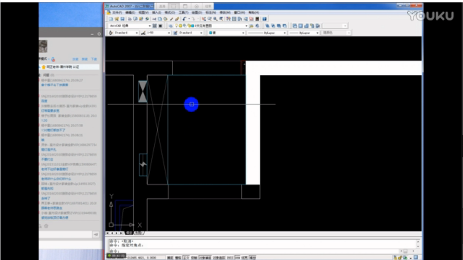The height and width of the screenshot is (260, 463).
Task: Toggle current layer lightbulb on/off
Action: (176, 25)
